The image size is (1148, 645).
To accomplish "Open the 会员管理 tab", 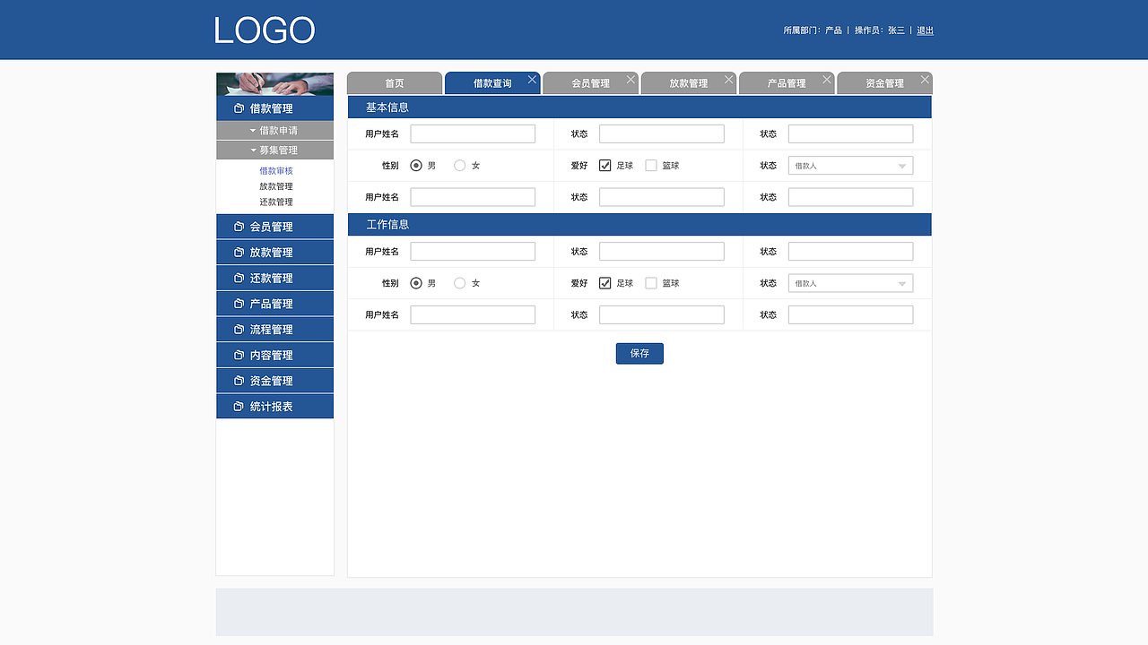I will (x=590, y=83).
